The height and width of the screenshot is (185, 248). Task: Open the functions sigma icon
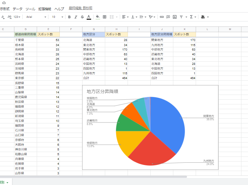192,17
